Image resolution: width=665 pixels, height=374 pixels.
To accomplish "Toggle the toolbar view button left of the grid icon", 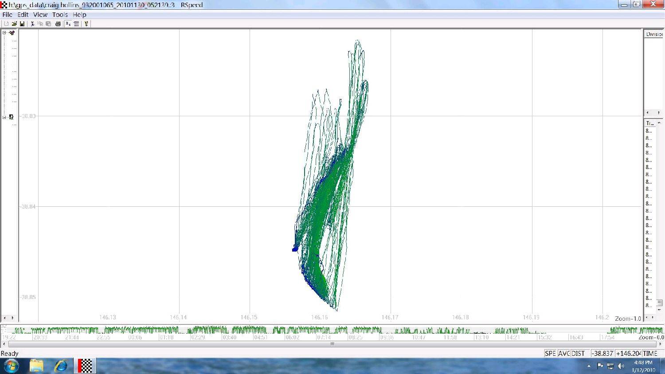I will tap(68, 24).
